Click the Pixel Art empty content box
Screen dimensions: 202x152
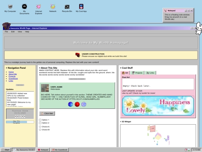point(158,84)
